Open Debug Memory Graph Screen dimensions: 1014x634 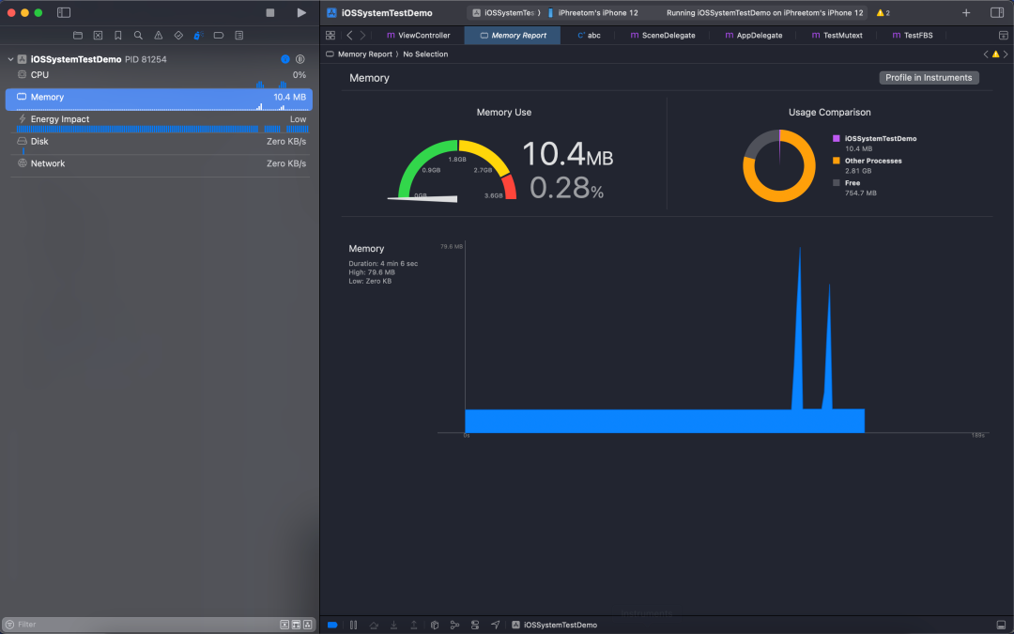[454, 625]
